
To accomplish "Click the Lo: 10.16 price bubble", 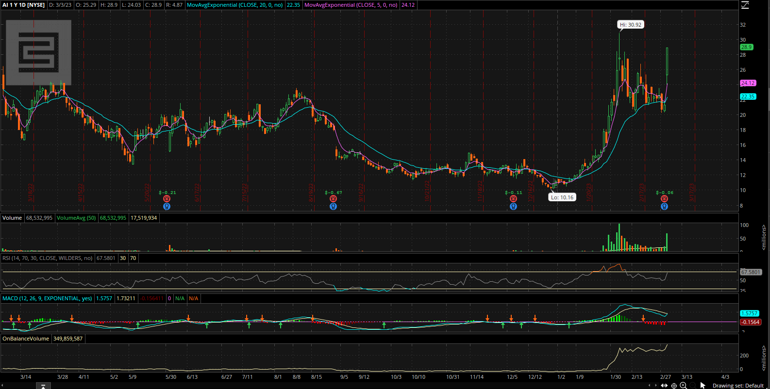I will click(x=562, y=197).
